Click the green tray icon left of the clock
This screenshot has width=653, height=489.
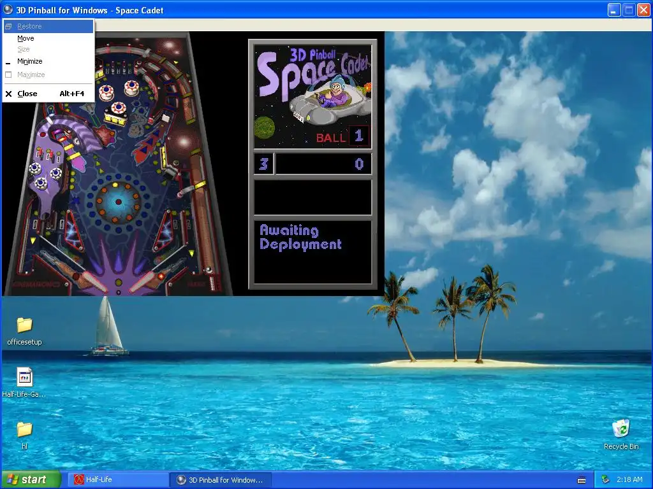click(605, 480)
